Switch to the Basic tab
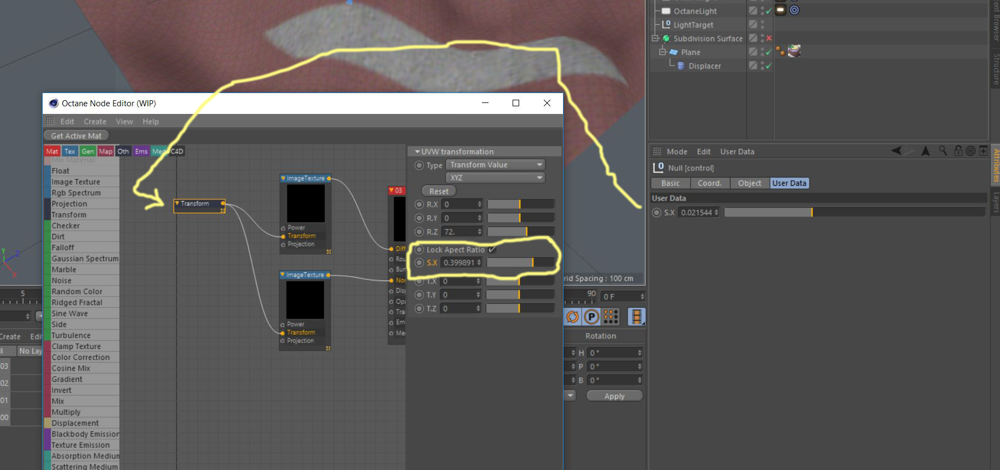This screenshot has height=470, width=1000. 670,183
